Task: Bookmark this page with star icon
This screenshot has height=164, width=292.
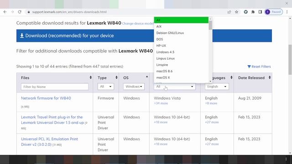Action: coord(236,12)
